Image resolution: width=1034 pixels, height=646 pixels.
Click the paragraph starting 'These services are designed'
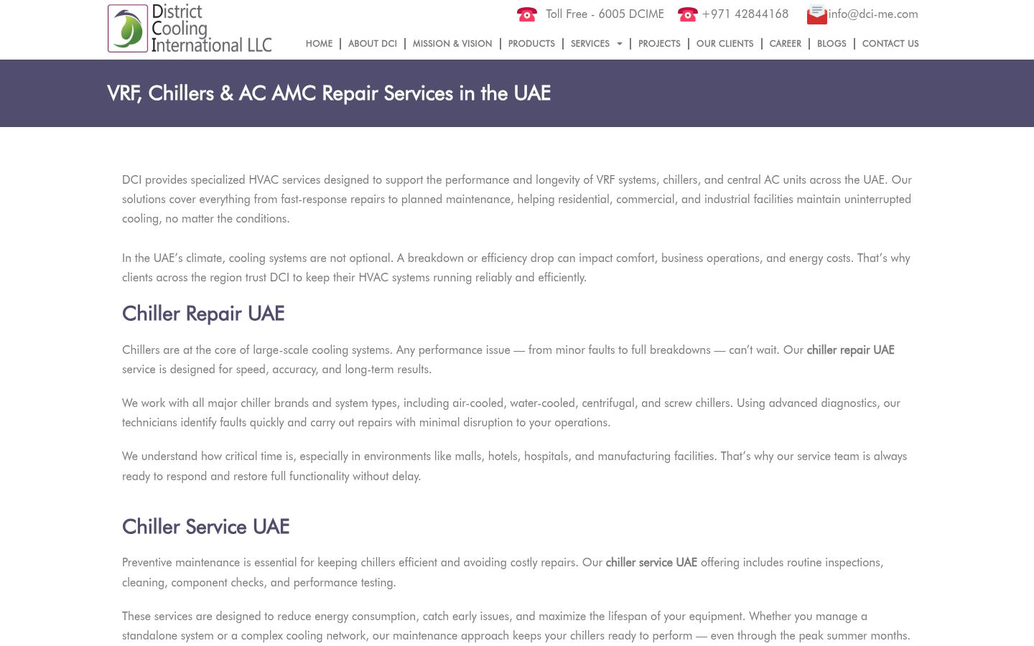click(516, 626)
